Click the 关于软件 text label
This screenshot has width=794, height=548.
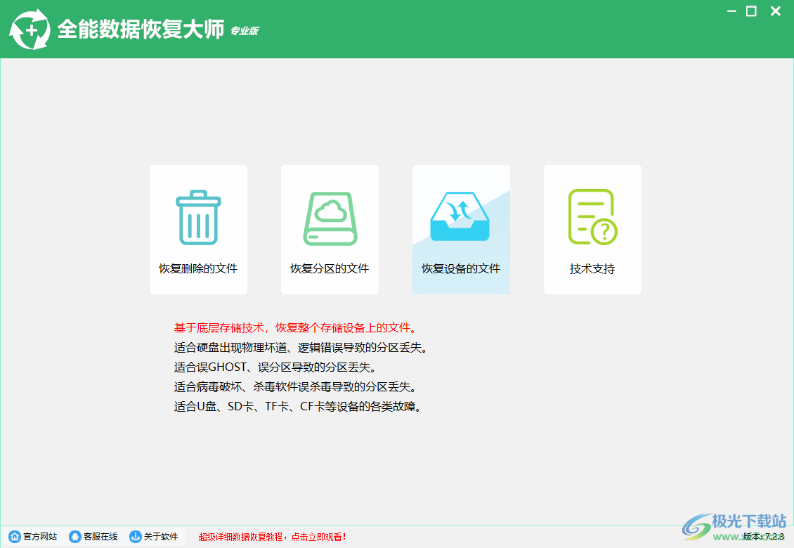[160, 537]
